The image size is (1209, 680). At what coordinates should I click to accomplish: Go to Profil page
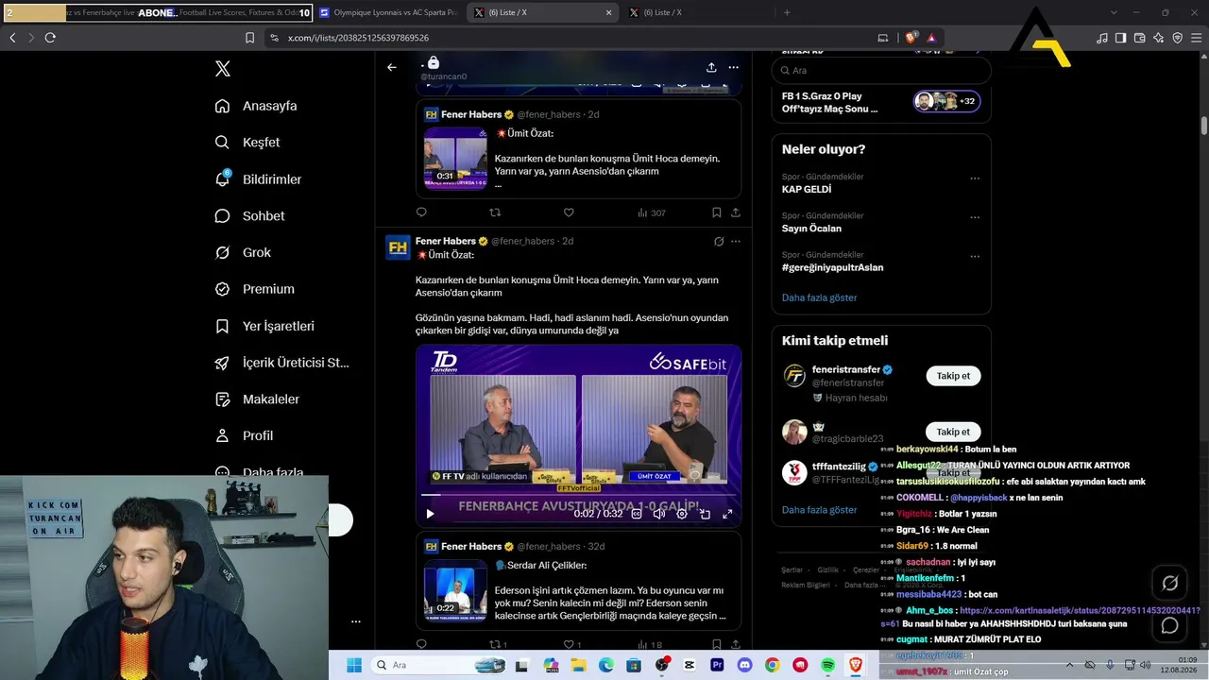(244, 436)
